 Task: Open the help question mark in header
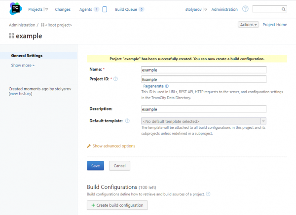(246, 9)
